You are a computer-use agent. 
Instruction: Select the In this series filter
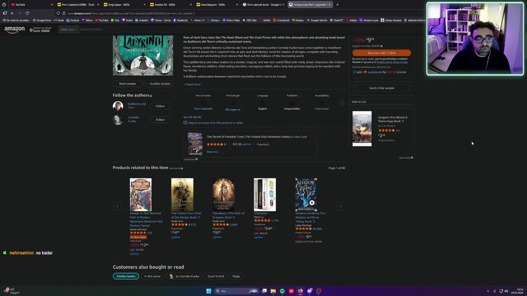(x=152, y=276)
